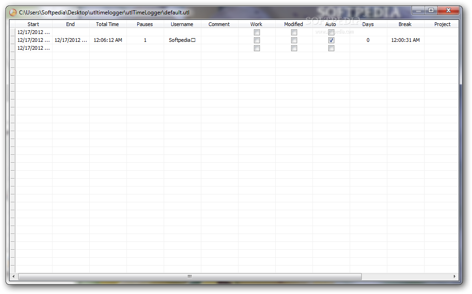Click the utlTimeLogger title bar app icon
Viewport: 472px width, 294px height.
click(13, 13)
